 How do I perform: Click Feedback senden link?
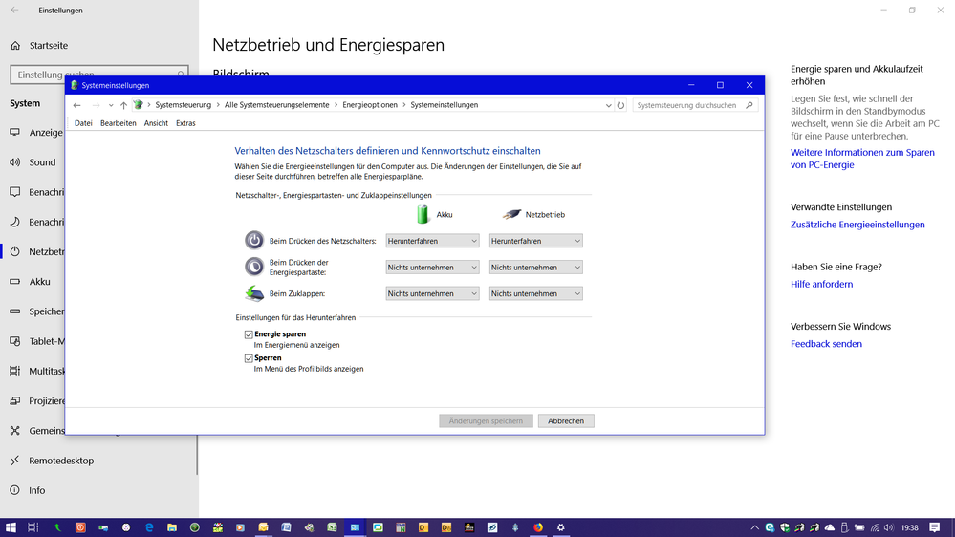pos(827,344)
